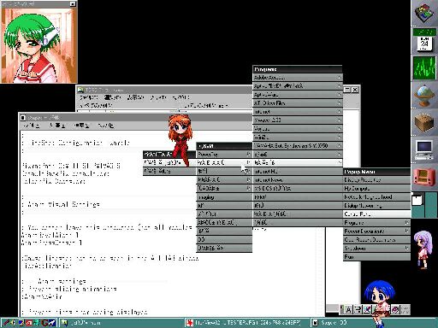The image size is (438, 328).
Task: Expand the highlighted Programs row's submenu arrow
Action: [x=340, y=162]
